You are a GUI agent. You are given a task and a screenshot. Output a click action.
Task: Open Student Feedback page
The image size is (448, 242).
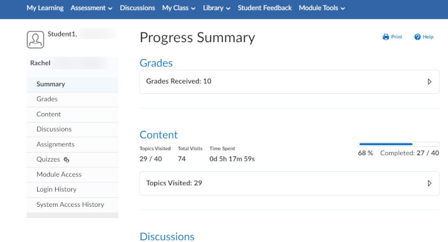(x=264, y=8)
